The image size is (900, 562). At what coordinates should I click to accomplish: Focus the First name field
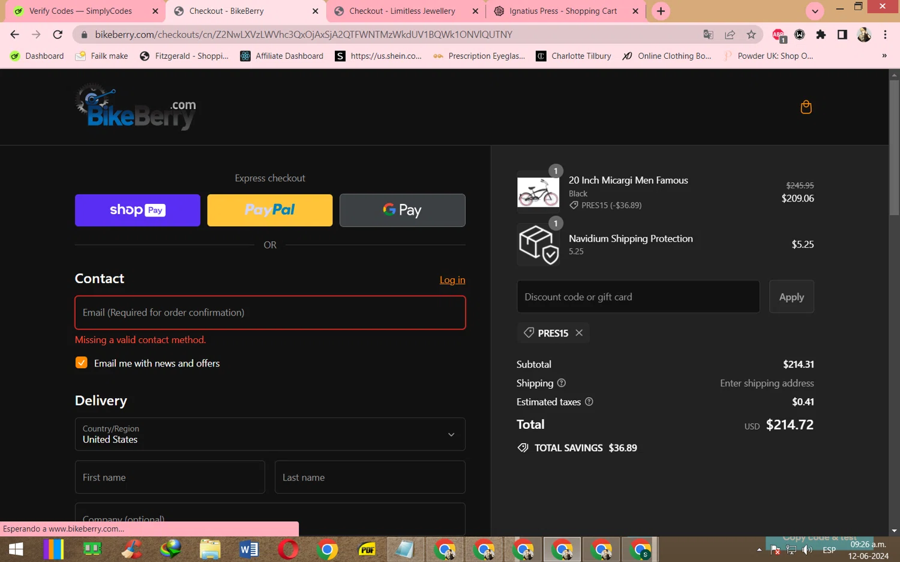tap(170, 477)
